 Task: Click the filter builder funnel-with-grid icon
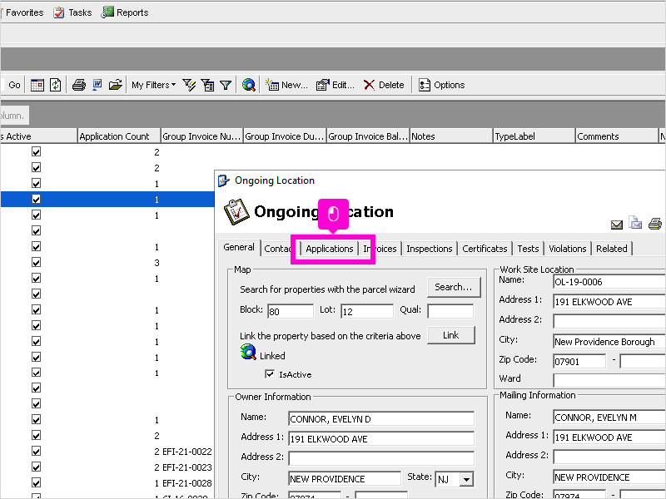point(207,85)
